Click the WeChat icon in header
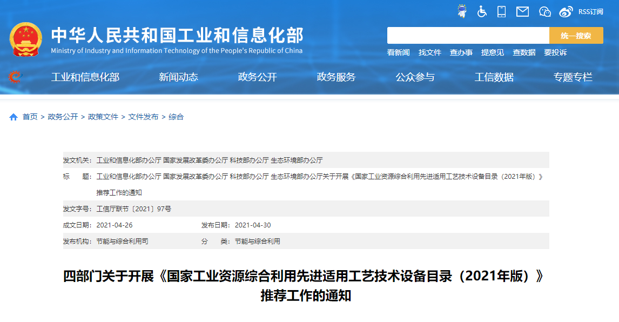The image size is (619, 322). [545, 11]
